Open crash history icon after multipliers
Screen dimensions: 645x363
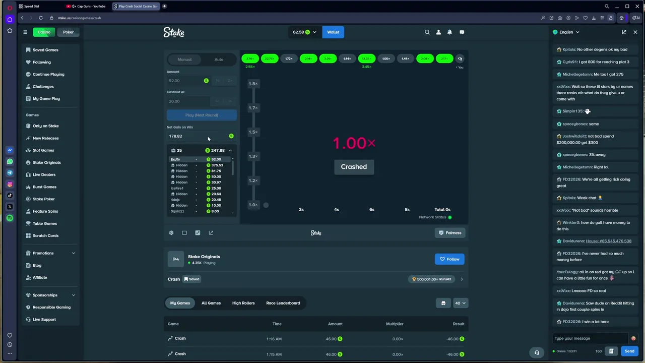point(460,58)
